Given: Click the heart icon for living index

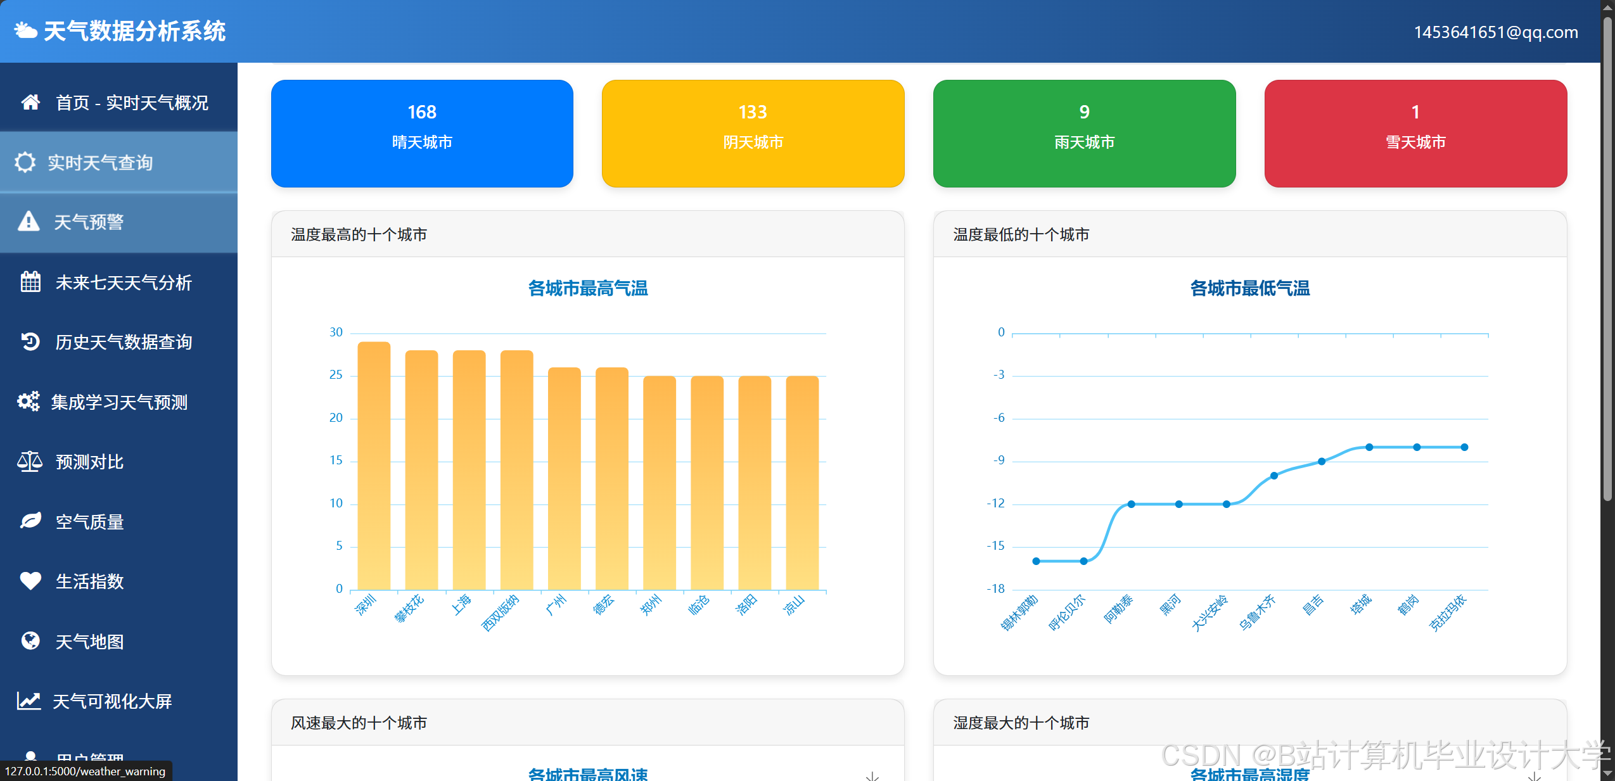Looking at the screenshot, I should (x=30, y=581).
